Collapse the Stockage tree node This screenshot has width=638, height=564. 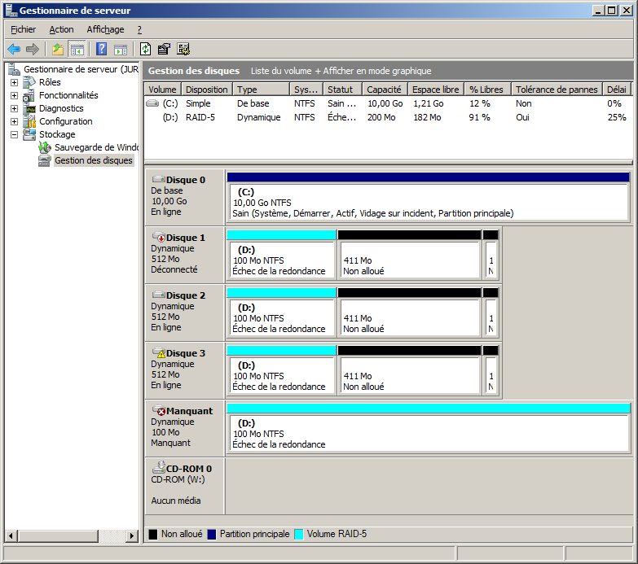tap(14, 134)
